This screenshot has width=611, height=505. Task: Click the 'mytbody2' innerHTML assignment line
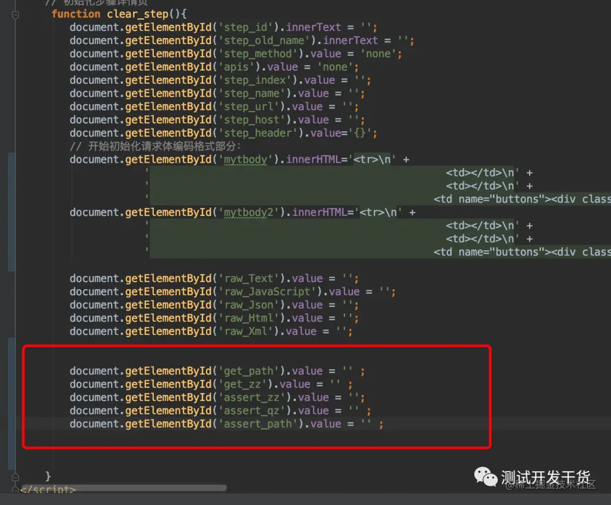pos(242,213)
